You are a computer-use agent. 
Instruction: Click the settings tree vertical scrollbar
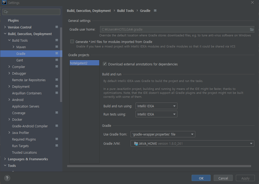pos(61,65)
